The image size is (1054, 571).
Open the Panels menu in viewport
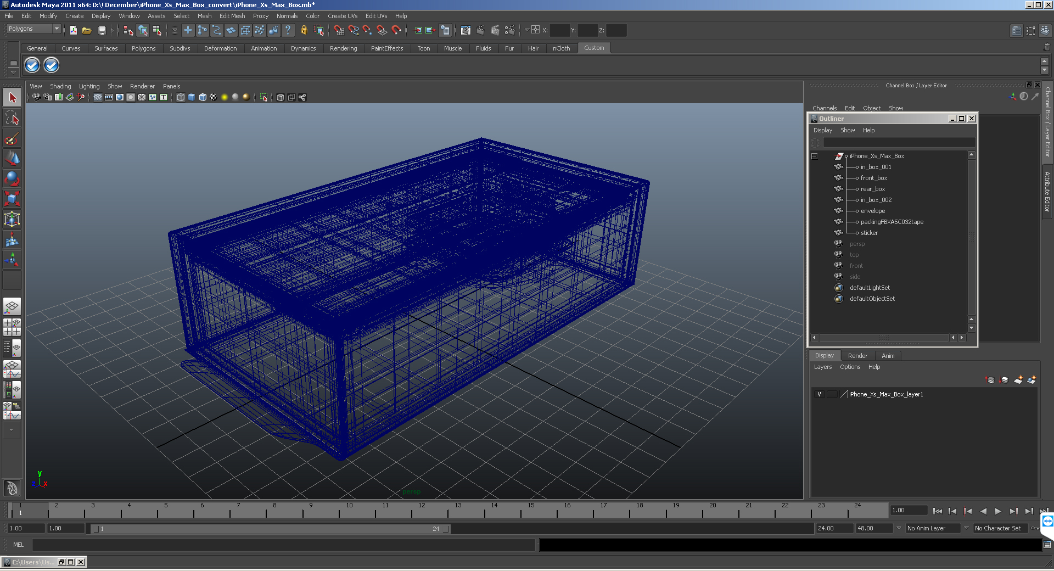click(171, 86)
